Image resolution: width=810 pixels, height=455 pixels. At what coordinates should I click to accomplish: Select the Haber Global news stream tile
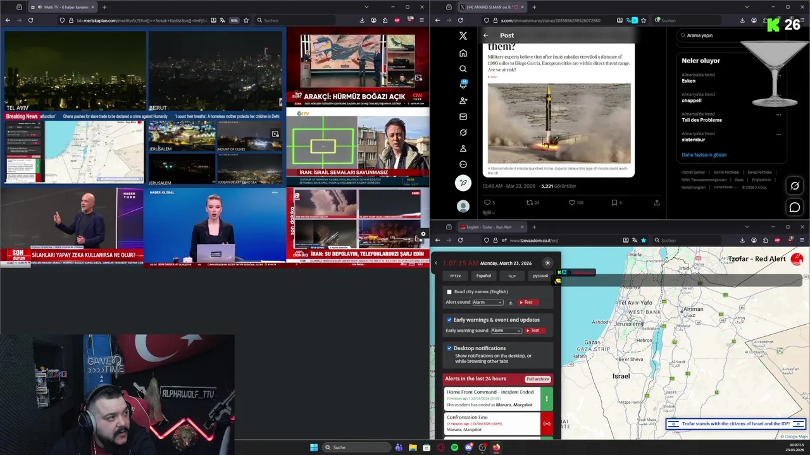pyautogui.click(x=215, y=227)
